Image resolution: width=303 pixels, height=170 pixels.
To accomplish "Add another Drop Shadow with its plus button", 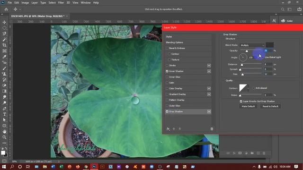I will (209, 111).
